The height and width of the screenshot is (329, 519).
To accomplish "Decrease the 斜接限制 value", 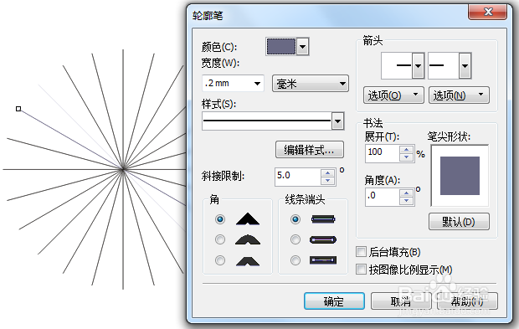I will pyautogui.click(x=327, y=181).
